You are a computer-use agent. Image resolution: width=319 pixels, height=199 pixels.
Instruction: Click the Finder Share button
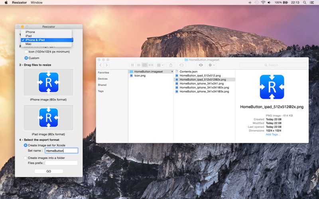click(171, 65)
